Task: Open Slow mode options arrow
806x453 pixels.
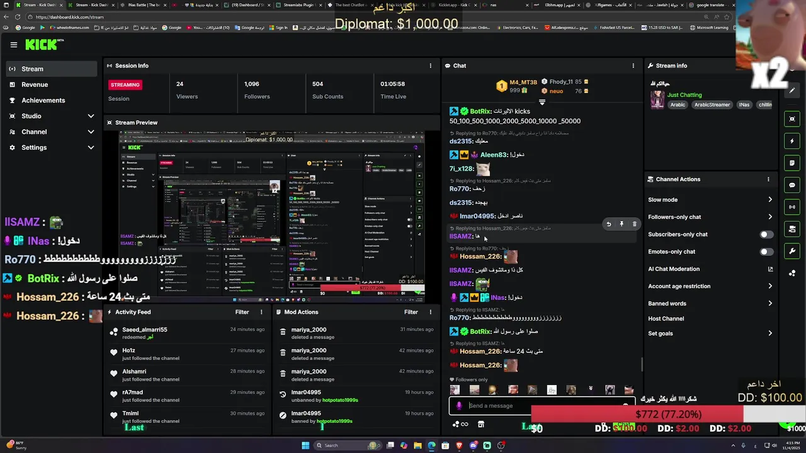Action: [x=769, y=200]
